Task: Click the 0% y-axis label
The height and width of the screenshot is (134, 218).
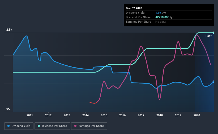Action: pyautogui.click(x=8, y=109)
